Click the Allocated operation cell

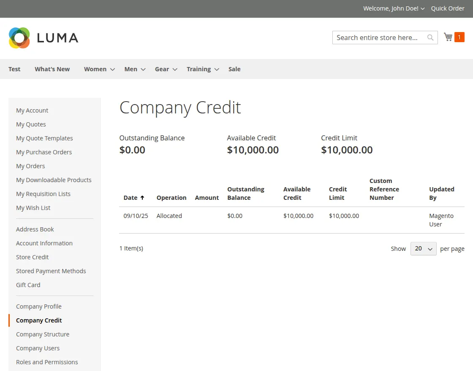[169, 216]
